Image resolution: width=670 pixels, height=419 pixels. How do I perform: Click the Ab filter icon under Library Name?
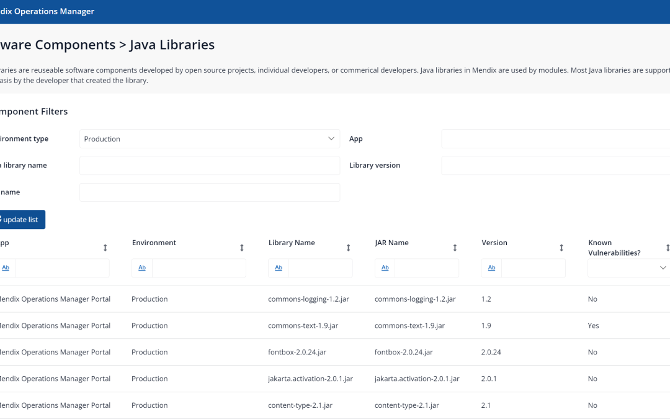coord(279,268)
